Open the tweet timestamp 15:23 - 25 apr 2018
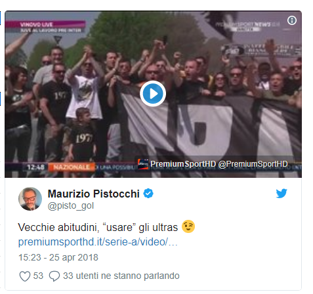The image size is (313, 294). click(x=58, y=257)
